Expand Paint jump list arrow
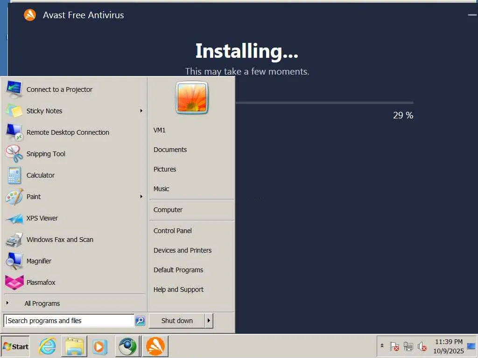The image size is (478, 358). pos(141,197)
